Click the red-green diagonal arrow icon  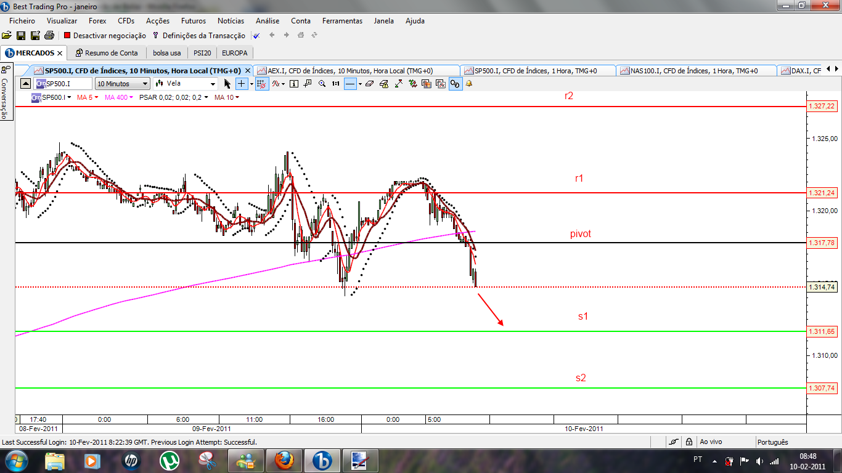[399, 83]
